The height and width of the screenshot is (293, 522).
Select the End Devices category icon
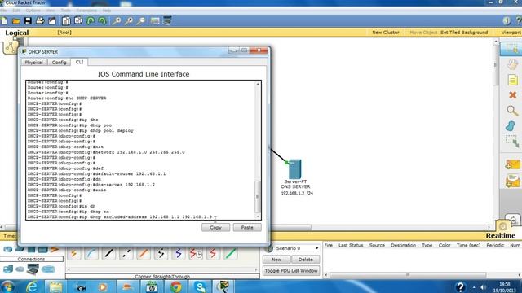click(7, 269)
